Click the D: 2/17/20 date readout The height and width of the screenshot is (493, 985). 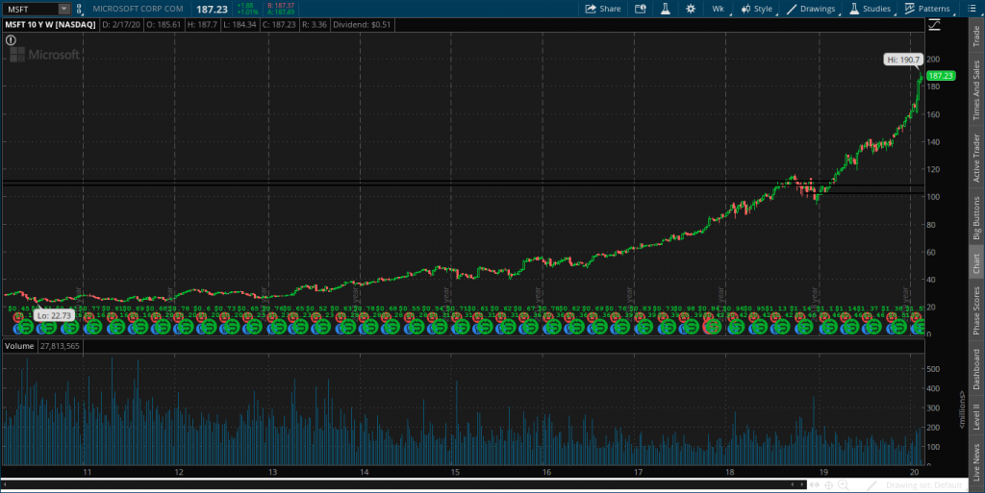click(120, 24)
